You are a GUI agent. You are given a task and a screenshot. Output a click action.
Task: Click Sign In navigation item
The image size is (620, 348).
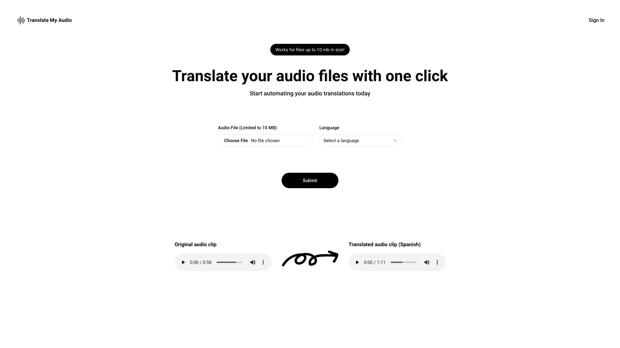pyautogui.click(x=596, y=20)
